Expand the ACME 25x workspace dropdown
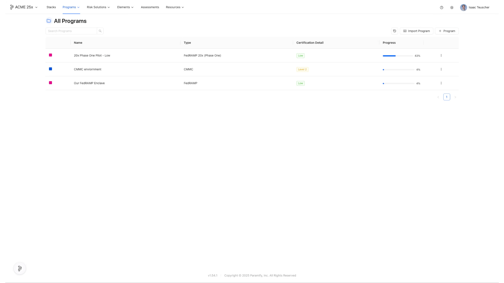This screenshot has height=283, width=504. [36, 7]
